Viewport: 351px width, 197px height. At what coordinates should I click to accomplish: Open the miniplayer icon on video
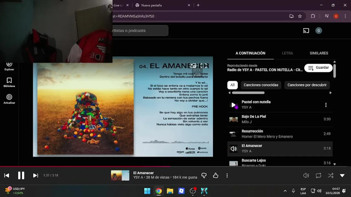193,65
